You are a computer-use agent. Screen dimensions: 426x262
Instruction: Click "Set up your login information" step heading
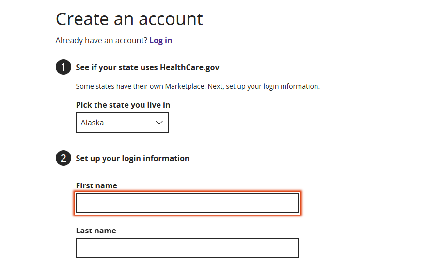(132, 158)
